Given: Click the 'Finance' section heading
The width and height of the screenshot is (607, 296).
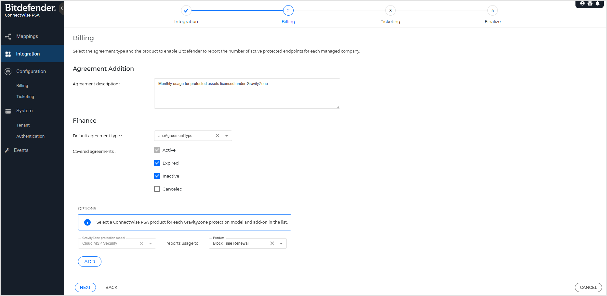Looking at the screenshot, I should [x=85, y=121].
